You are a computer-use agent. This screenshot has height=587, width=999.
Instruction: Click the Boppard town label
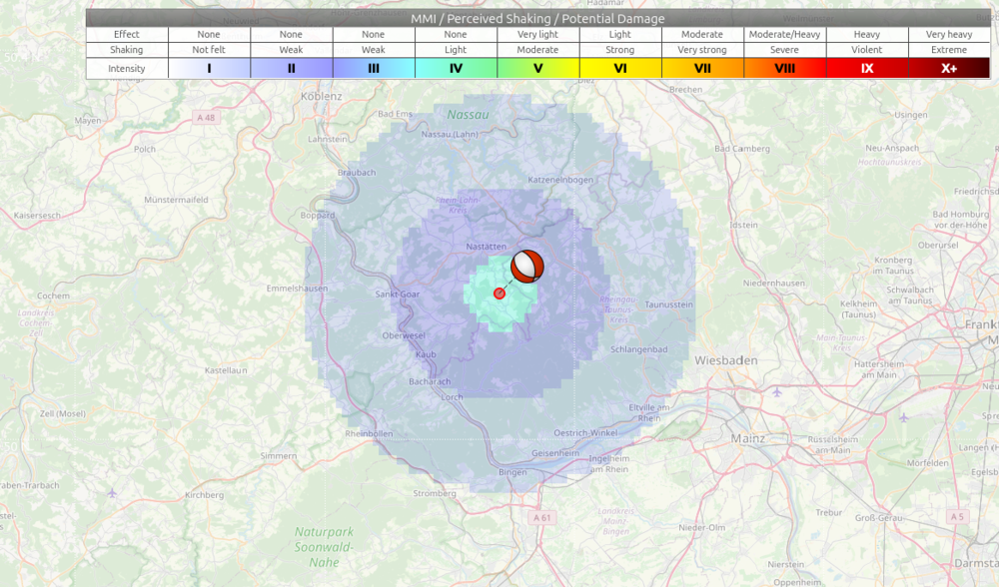pyautogui.click(x=318, y=216)
